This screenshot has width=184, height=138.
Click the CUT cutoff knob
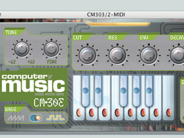tap(87, 55)
